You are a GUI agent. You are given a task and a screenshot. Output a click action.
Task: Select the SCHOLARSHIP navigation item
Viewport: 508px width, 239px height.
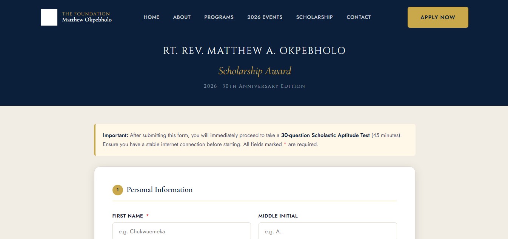tap(314, 17)
